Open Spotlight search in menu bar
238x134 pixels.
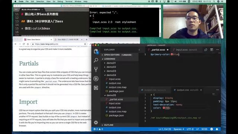pos(214,1)
